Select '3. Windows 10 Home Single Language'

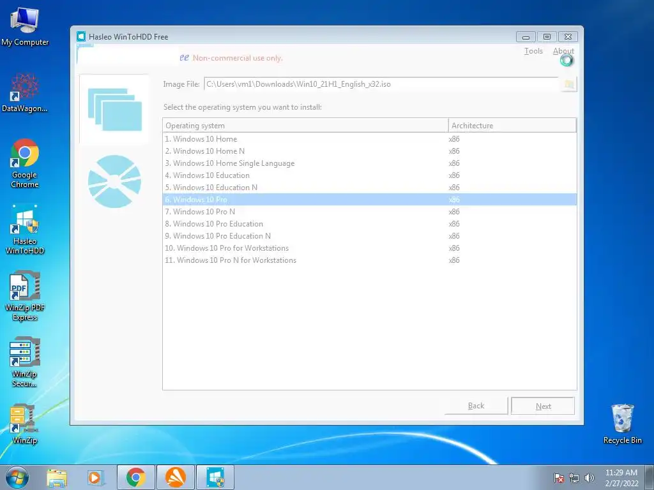click(370, 163)
